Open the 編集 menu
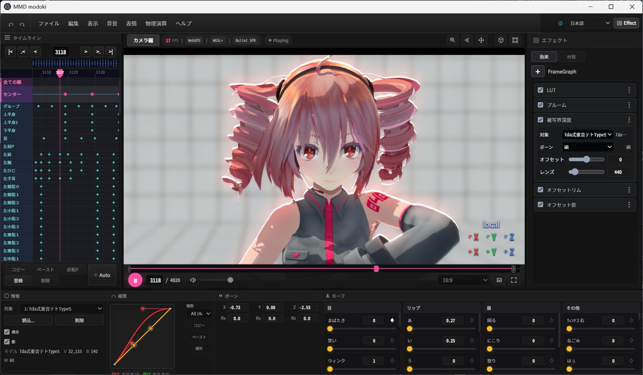 [73, 24]
